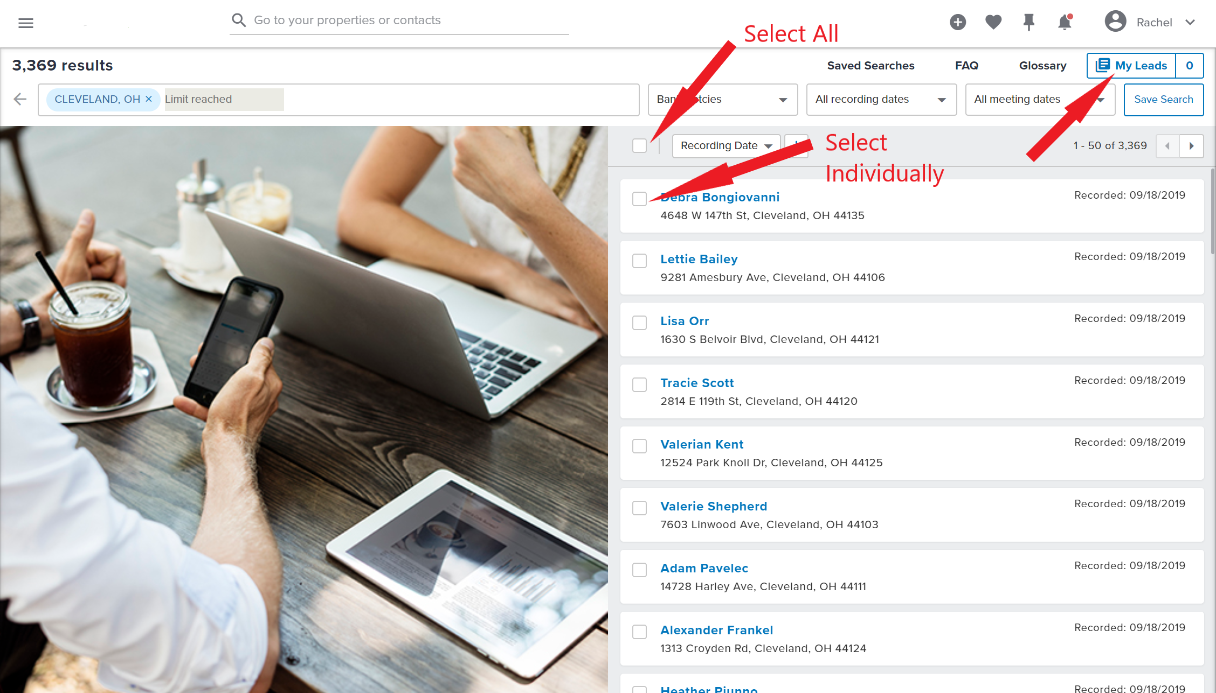Click address 12524 Park Knoll Dr, Cleveland
Screen dimensions: 1216x693
771,463
